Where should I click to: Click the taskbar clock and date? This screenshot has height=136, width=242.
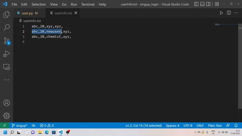coord(235,132)
